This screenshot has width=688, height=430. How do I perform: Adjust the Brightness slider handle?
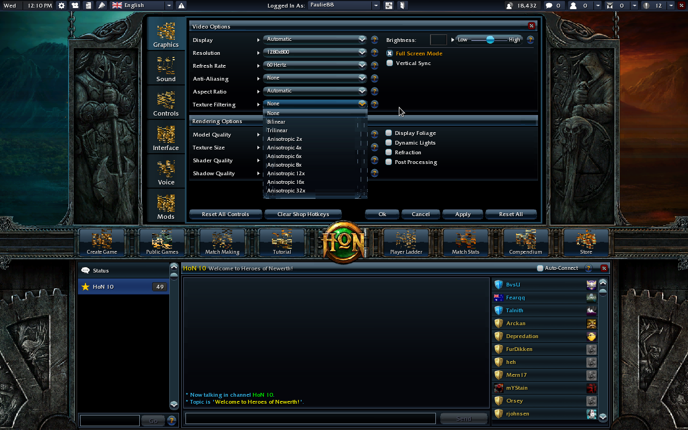(490, 40)
